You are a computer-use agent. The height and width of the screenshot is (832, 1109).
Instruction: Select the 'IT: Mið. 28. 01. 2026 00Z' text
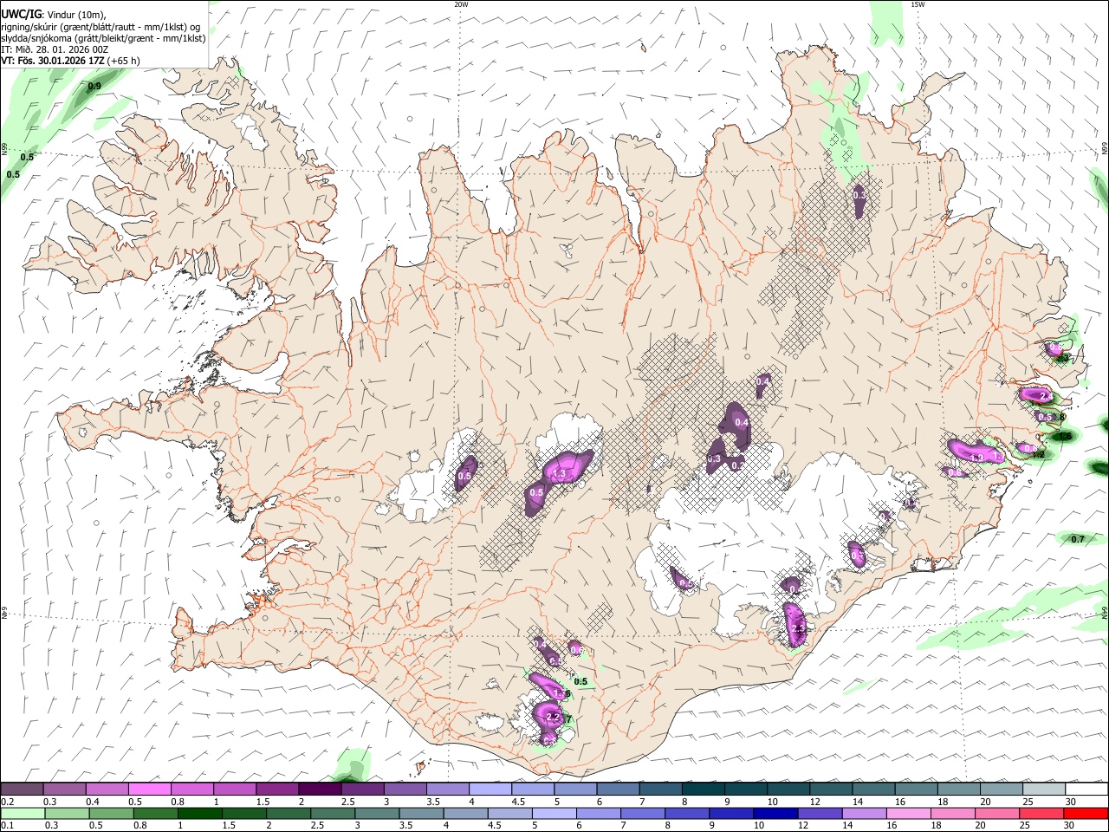point(55,49)
